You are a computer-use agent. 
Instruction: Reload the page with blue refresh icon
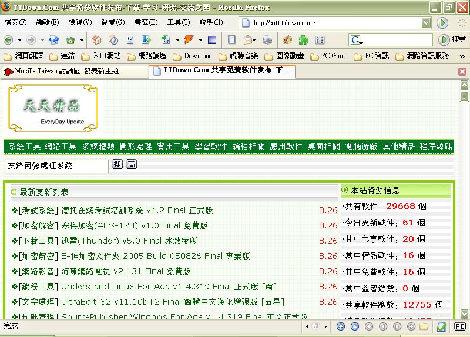pyautogui.click(x=54, y=40)
